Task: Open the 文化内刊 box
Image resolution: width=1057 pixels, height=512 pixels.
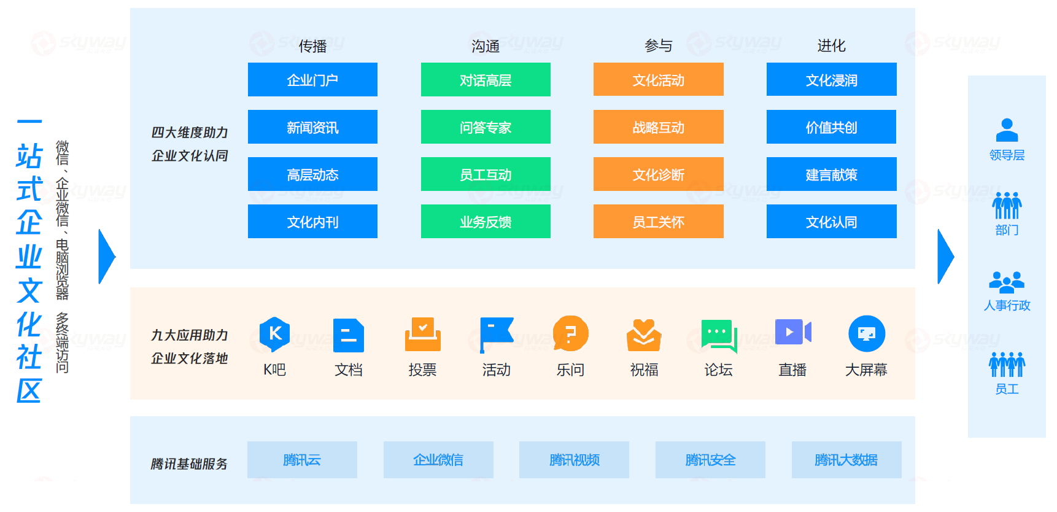Action: pos(312,222)
